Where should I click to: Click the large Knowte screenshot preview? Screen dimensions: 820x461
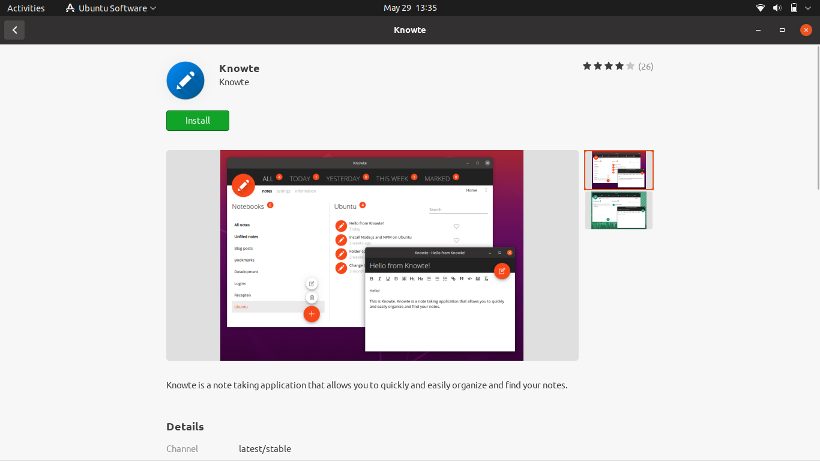pos(372,255)
